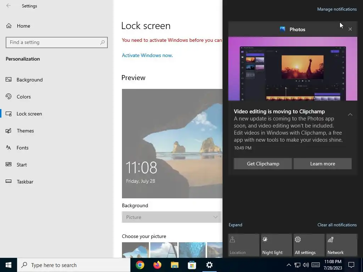Click Activate Windows now link
363x272 pixels.
pos(147,55)
